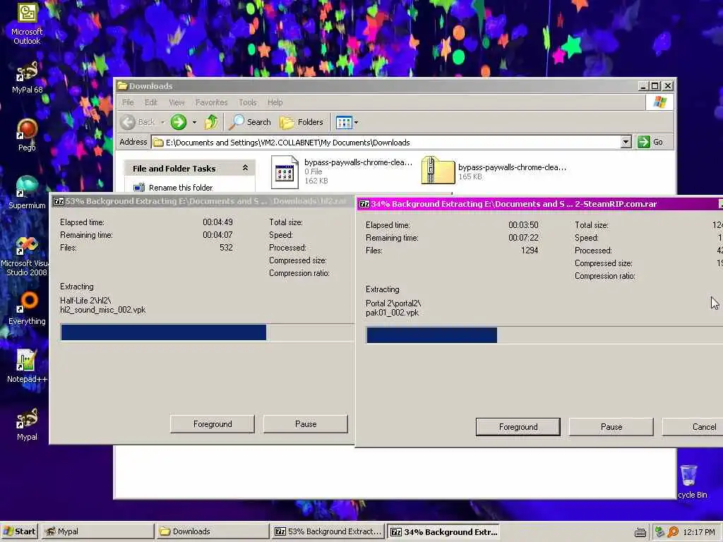
Task: Go up one folder level
Action: tap(211, 122)
